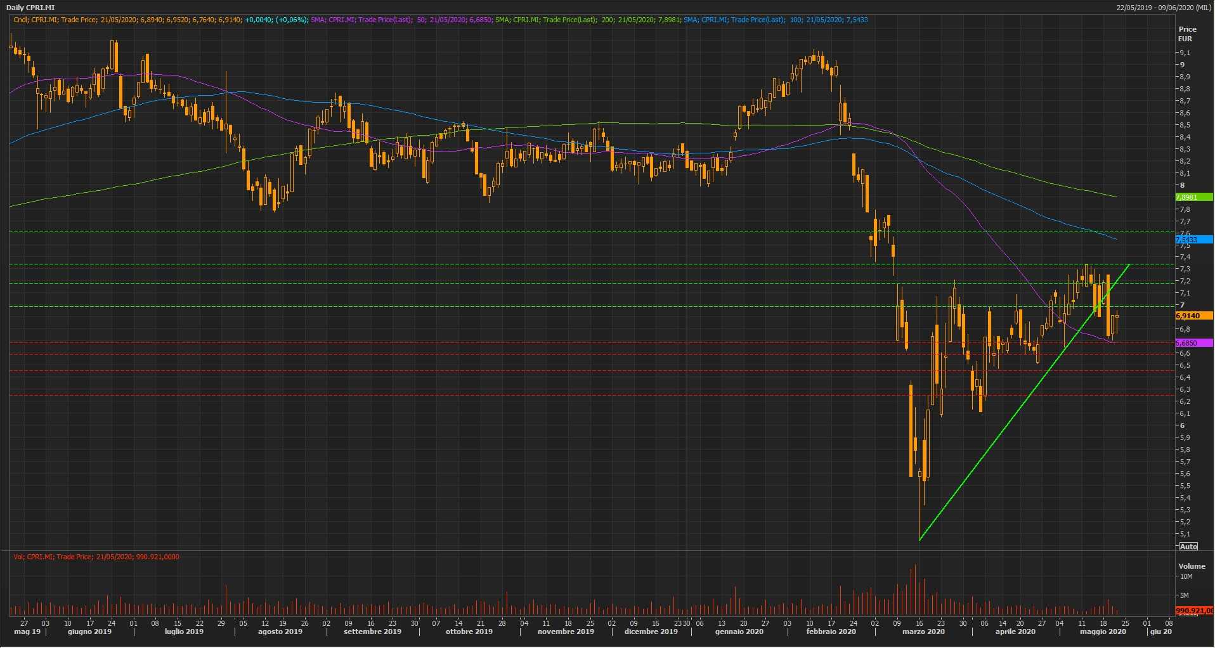Select the green SMA 200 legend entry

tap(588, 20)
